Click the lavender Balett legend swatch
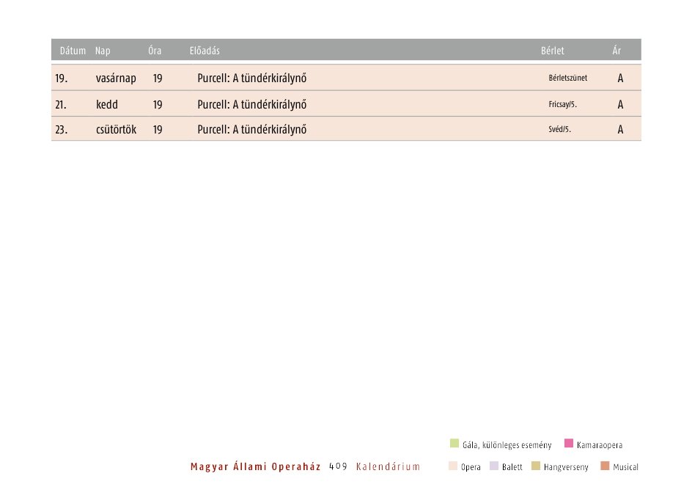This screenshot has width=692, height=498. click(x=494, y=466)
